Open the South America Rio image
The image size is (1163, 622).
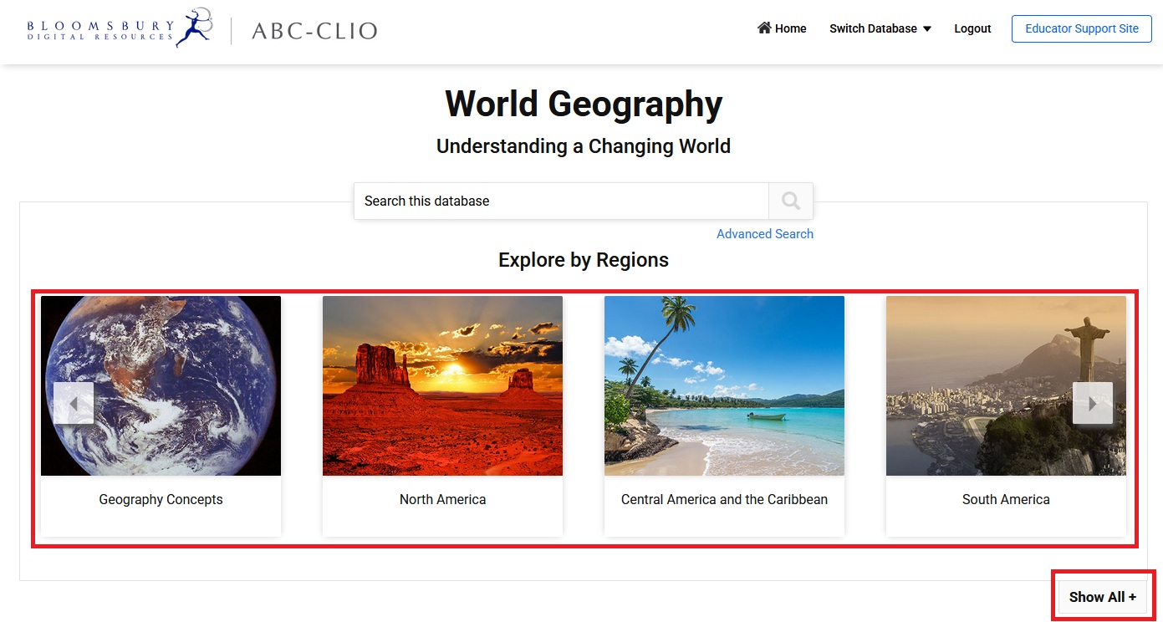(1006, 385)
